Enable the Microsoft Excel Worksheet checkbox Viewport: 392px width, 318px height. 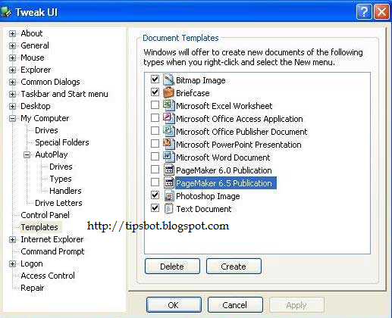[x=155, y=104]
